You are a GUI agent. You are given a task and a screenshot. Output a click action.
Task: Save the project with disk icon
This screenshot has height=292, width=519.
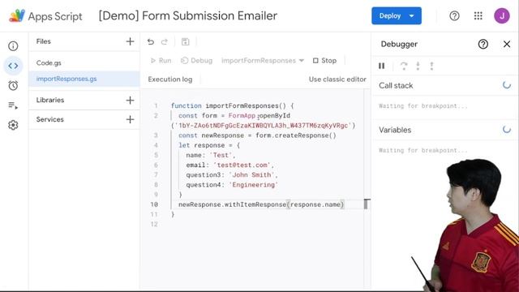(186, 41)
